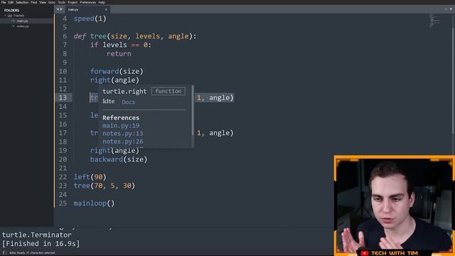
Task: Open Docs link in Kite popup
Action: pyautogui.click(x=128, y=102)
